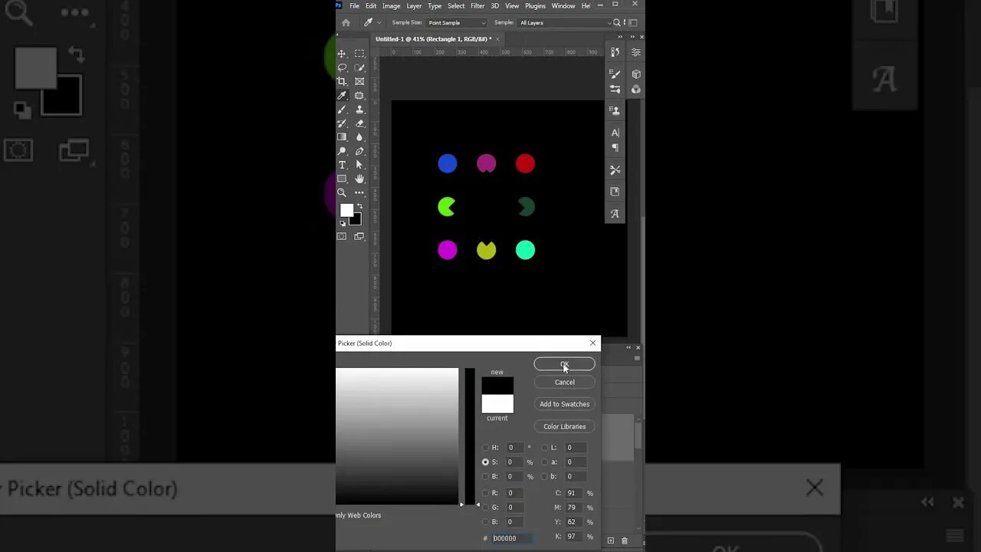
Task: Select the HSB brightness B radio button
Action: [x=485, y=477]
